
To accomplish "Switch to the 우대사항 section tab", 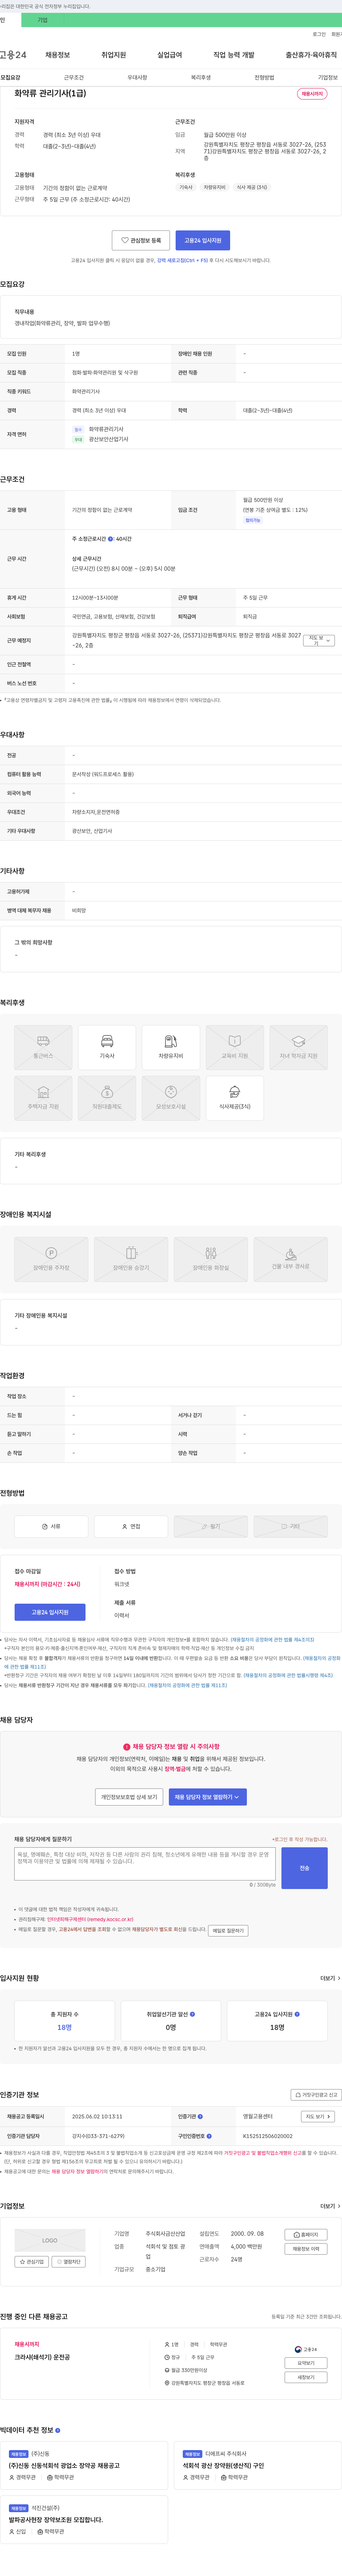I will 137,77.
